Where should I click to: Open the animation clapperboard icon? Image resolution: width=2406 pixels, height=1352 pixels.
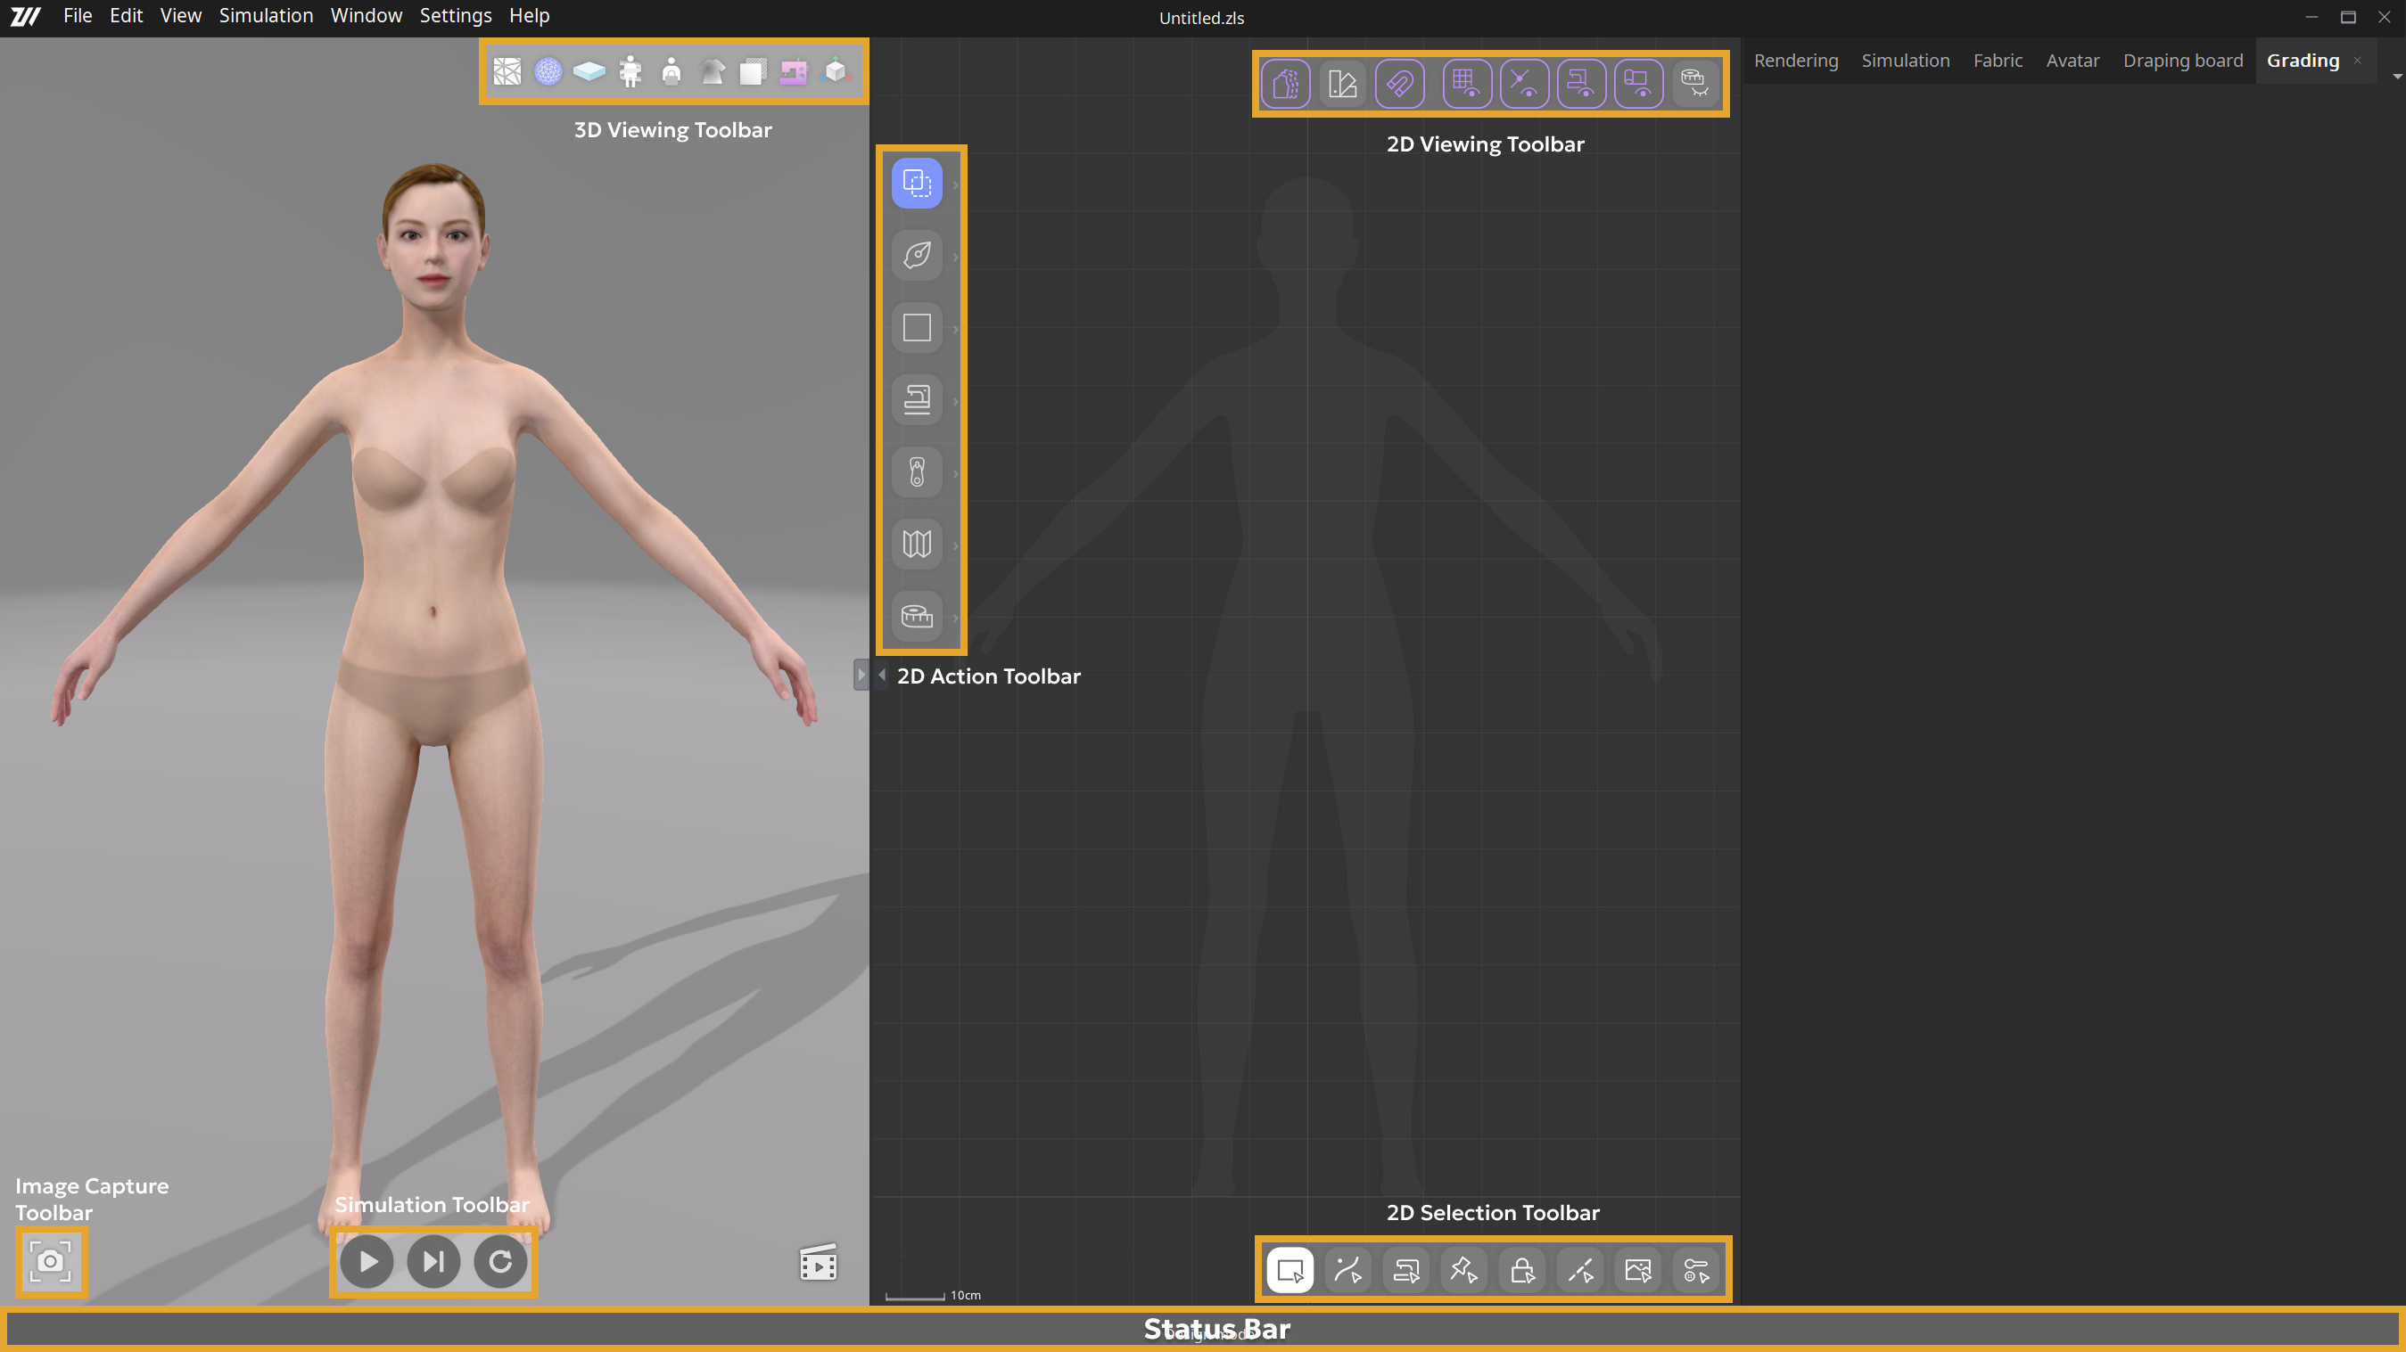[x=818, y=1263]
